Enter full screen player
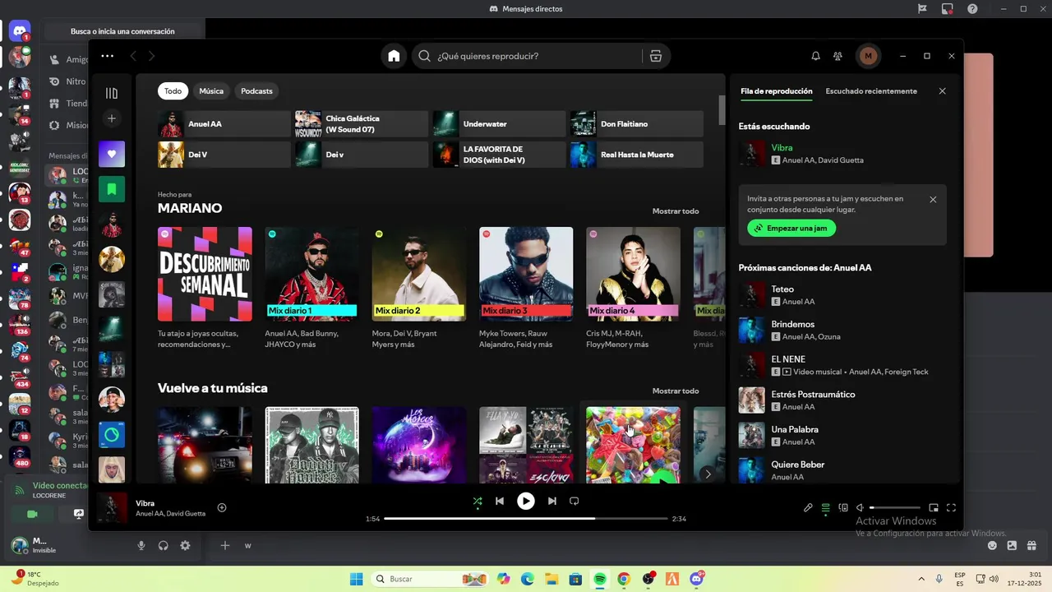 click(951, 508)
